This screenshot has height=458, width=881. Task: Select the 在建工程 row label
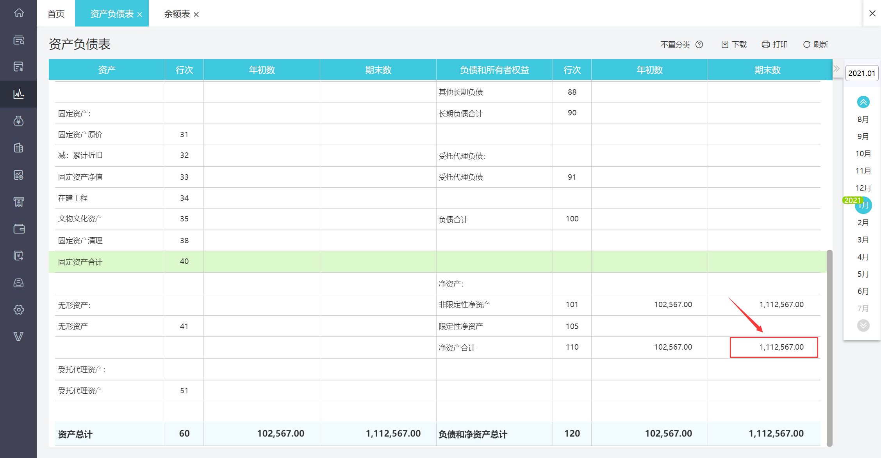tap(73, 198)
